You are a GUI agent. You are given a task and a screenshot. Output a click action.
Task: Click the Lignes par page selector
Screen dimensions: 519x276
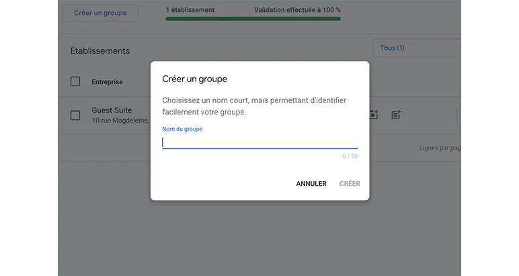[439, 148]
